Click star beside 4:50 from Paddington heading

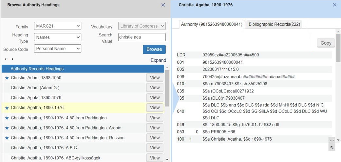[7, 118]
